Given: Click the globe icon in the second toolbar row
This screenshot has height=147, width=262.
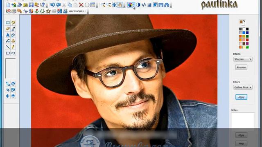Looking at the screenshot, I should tap(31, 11).
